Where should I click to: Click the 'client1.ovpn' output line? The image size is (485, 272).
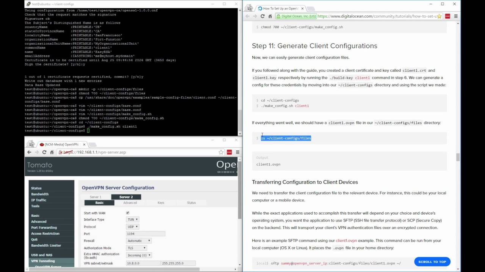(x=268, y=164)
